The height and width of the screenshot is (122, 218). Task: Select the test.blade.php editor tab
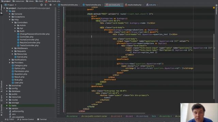coord(114,5)
